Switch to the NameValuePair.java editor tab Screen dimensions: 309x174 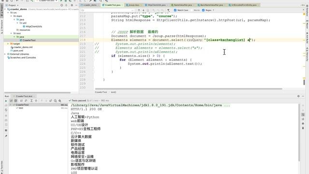pyautogui.click(x=183, y=5)
